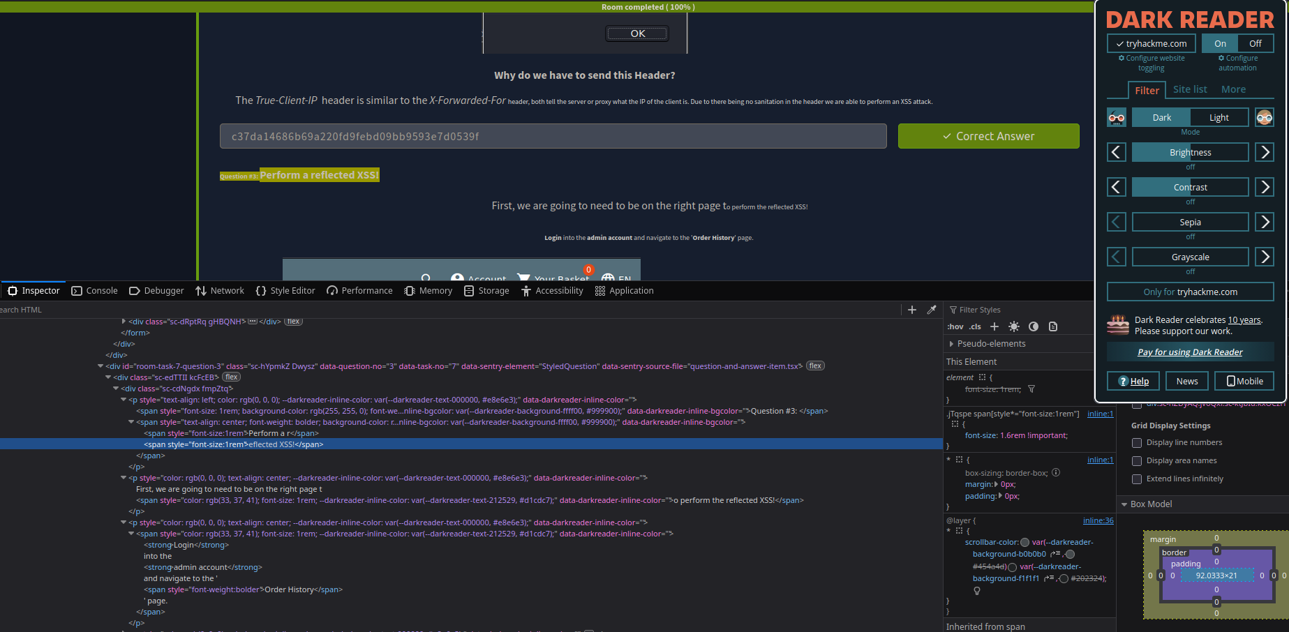
Task: Collapse the Box Model section
Action: pos(1124,504)
